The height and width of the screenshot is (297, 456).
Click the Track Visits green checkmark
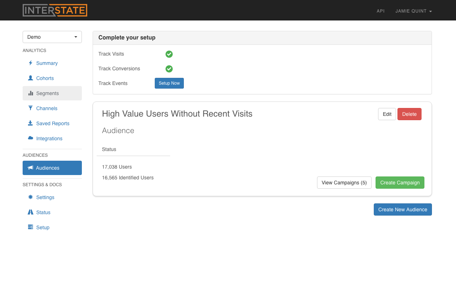[x=169, y=54]
